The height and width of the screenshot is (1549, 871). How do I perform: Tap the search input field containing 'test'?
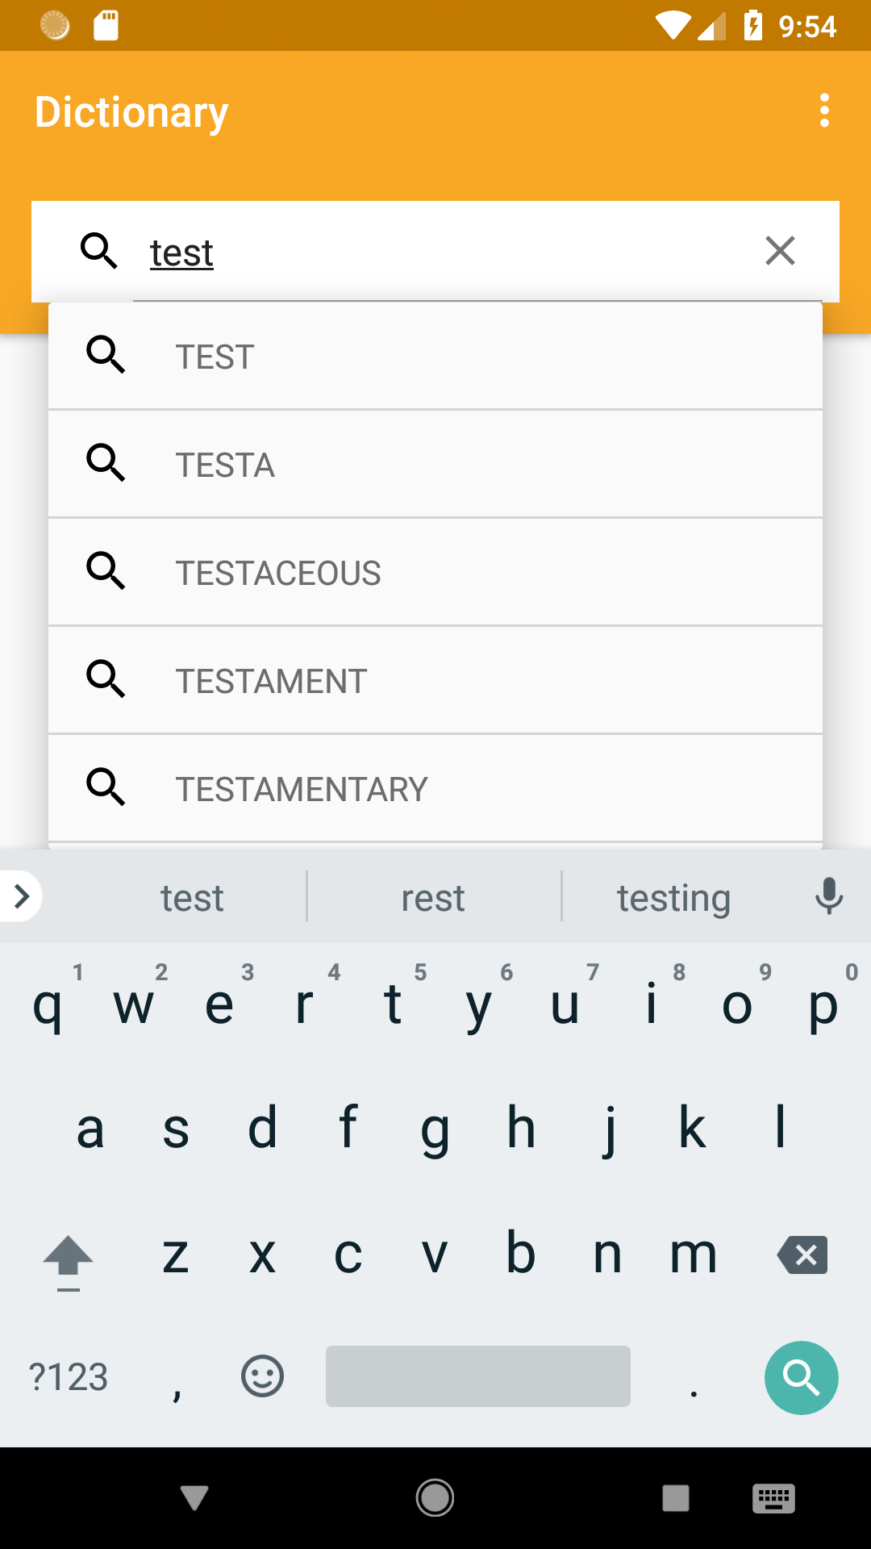[x=435, y=252]
